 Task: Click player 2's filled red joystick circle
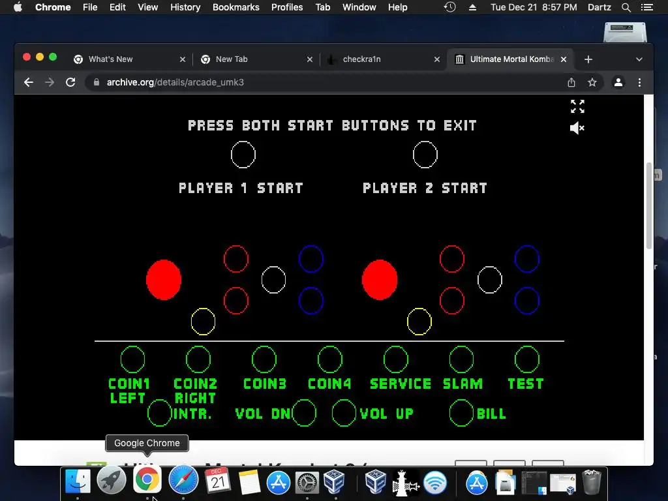(x=380, y=280)
